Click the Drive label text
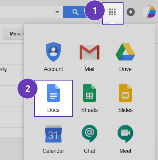Viewport: 158px width, 160px height. point(126,69)
